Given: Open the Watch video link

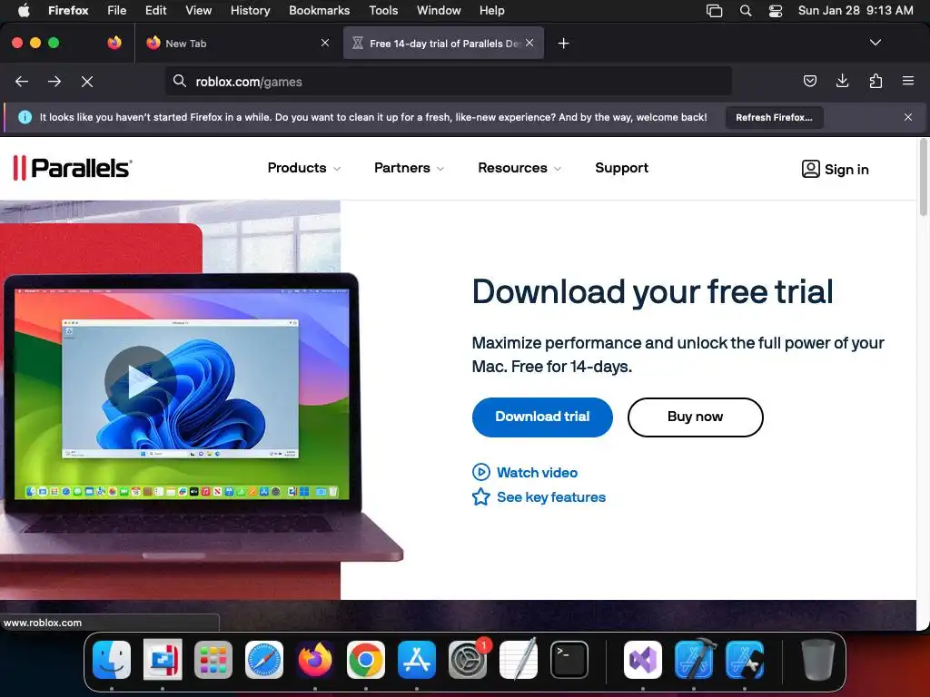Looking at the screenshot, I should 525,472.
